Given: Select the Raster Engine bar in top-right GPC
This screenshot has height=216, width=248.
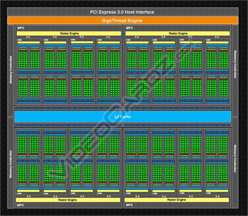Looking at the screenshot, I should coord(177,33).
